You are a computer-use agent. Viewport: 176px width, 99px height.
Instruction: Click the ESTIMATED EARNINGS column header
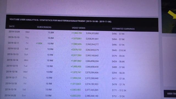(x=123, y=29)
